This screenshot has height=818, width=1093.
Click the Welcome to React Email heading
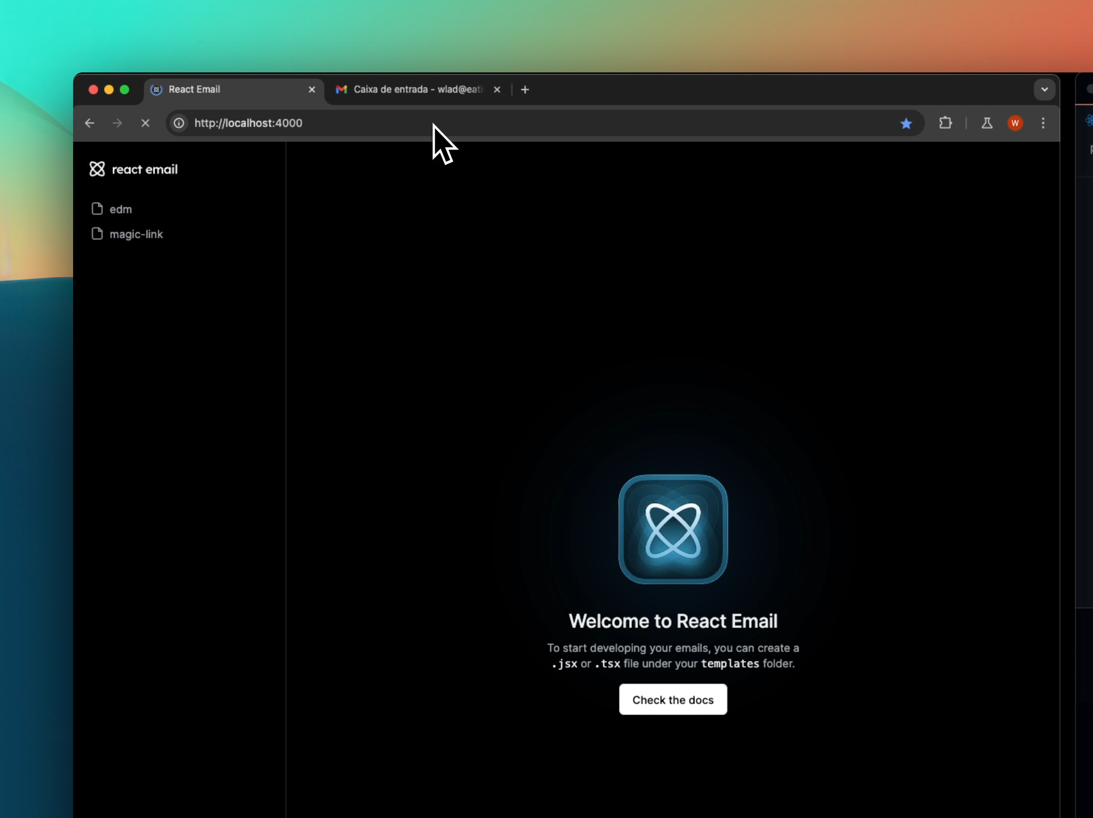tap(672, 621)
